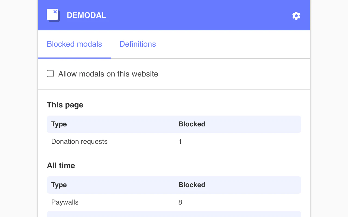Click the Demodal logo icon
The image size is (348, 217).
coord(53,14)
